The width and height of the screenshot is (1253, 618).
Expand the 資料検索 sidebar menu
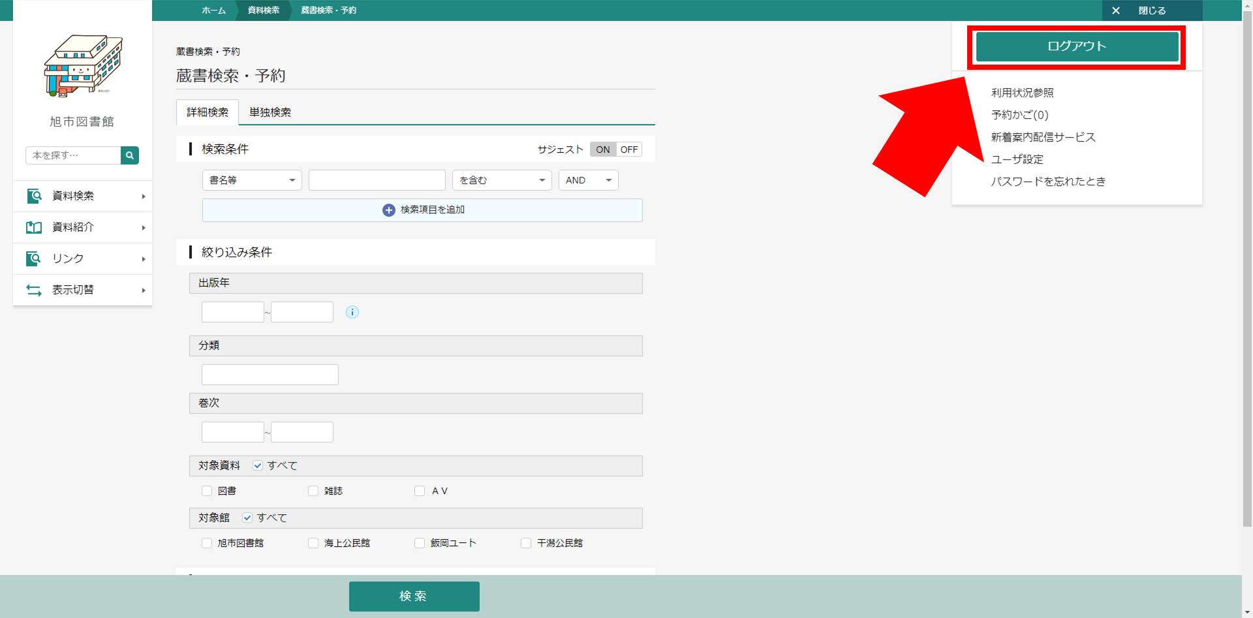82,196
